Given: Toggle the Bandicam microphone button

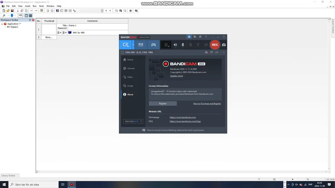Looking at the screenshot, I should pyautogui.click(x=183, y=45).
